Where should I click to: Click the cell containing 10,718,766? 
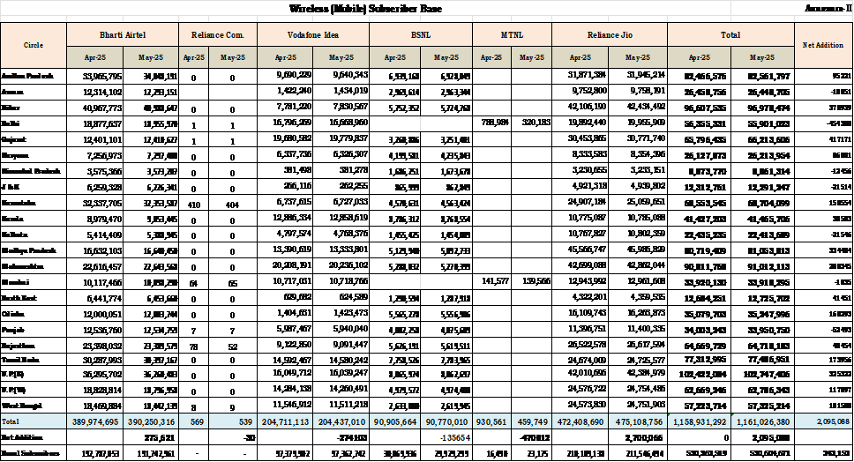click(x=341, y=281)
